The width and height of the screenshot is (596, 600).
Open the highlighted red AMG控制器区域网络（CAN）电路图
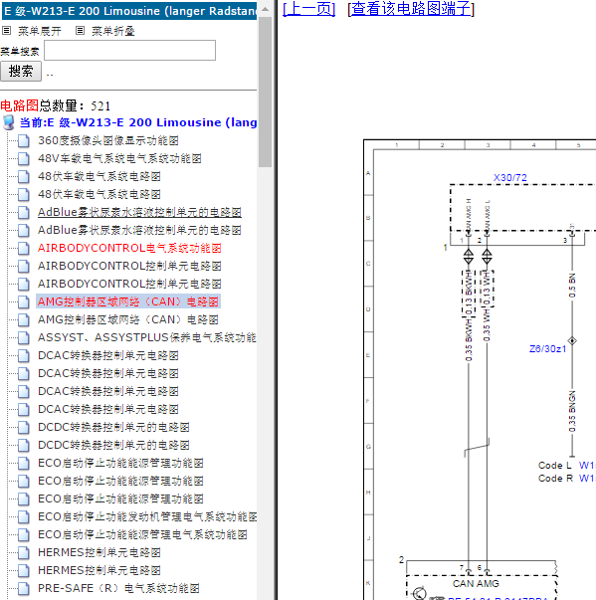[x=128, y=301]
